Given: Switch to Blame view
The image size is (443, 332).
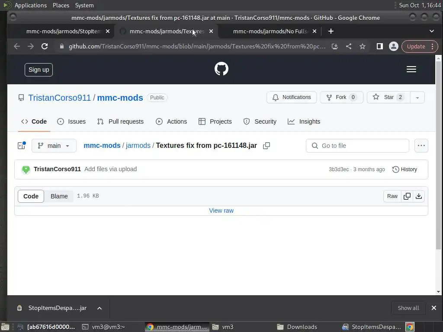Looking at the screenshot, I should [x=59, y=196].
